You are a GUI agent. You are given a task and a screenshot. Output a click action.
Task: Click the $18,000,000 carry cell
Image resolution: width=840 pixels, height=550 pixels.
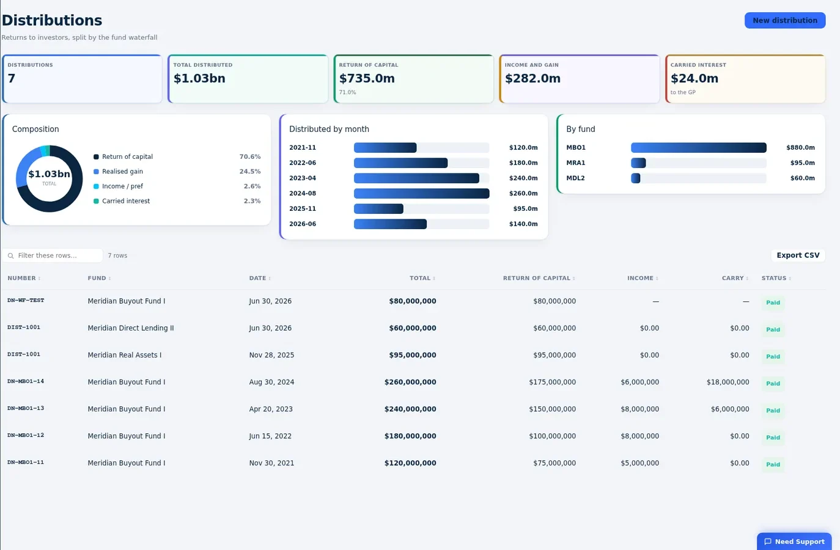[x=728, y=382]
